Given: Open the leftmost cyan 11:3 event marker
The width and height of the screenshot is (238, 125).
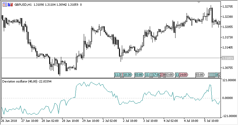Looking at the screenshot, I should click(117, 75).
